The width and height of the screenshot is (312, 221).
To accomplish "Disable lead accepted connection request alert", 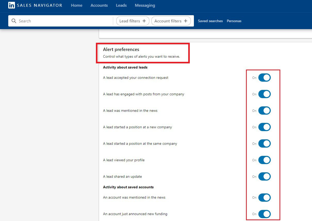I will click(264, 78).
